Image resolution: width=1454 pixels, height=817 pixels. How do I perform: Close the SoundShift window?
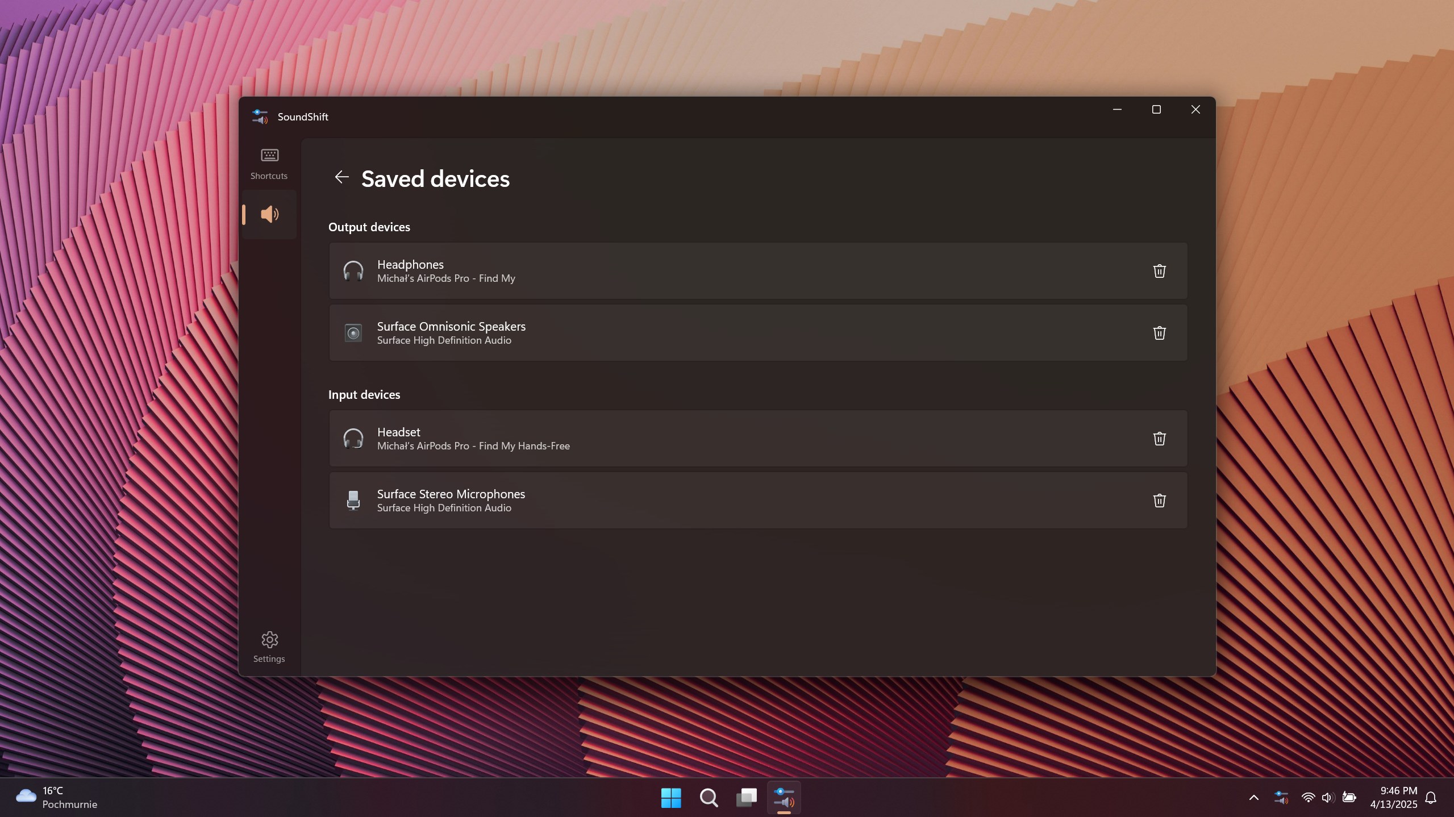1195,110
